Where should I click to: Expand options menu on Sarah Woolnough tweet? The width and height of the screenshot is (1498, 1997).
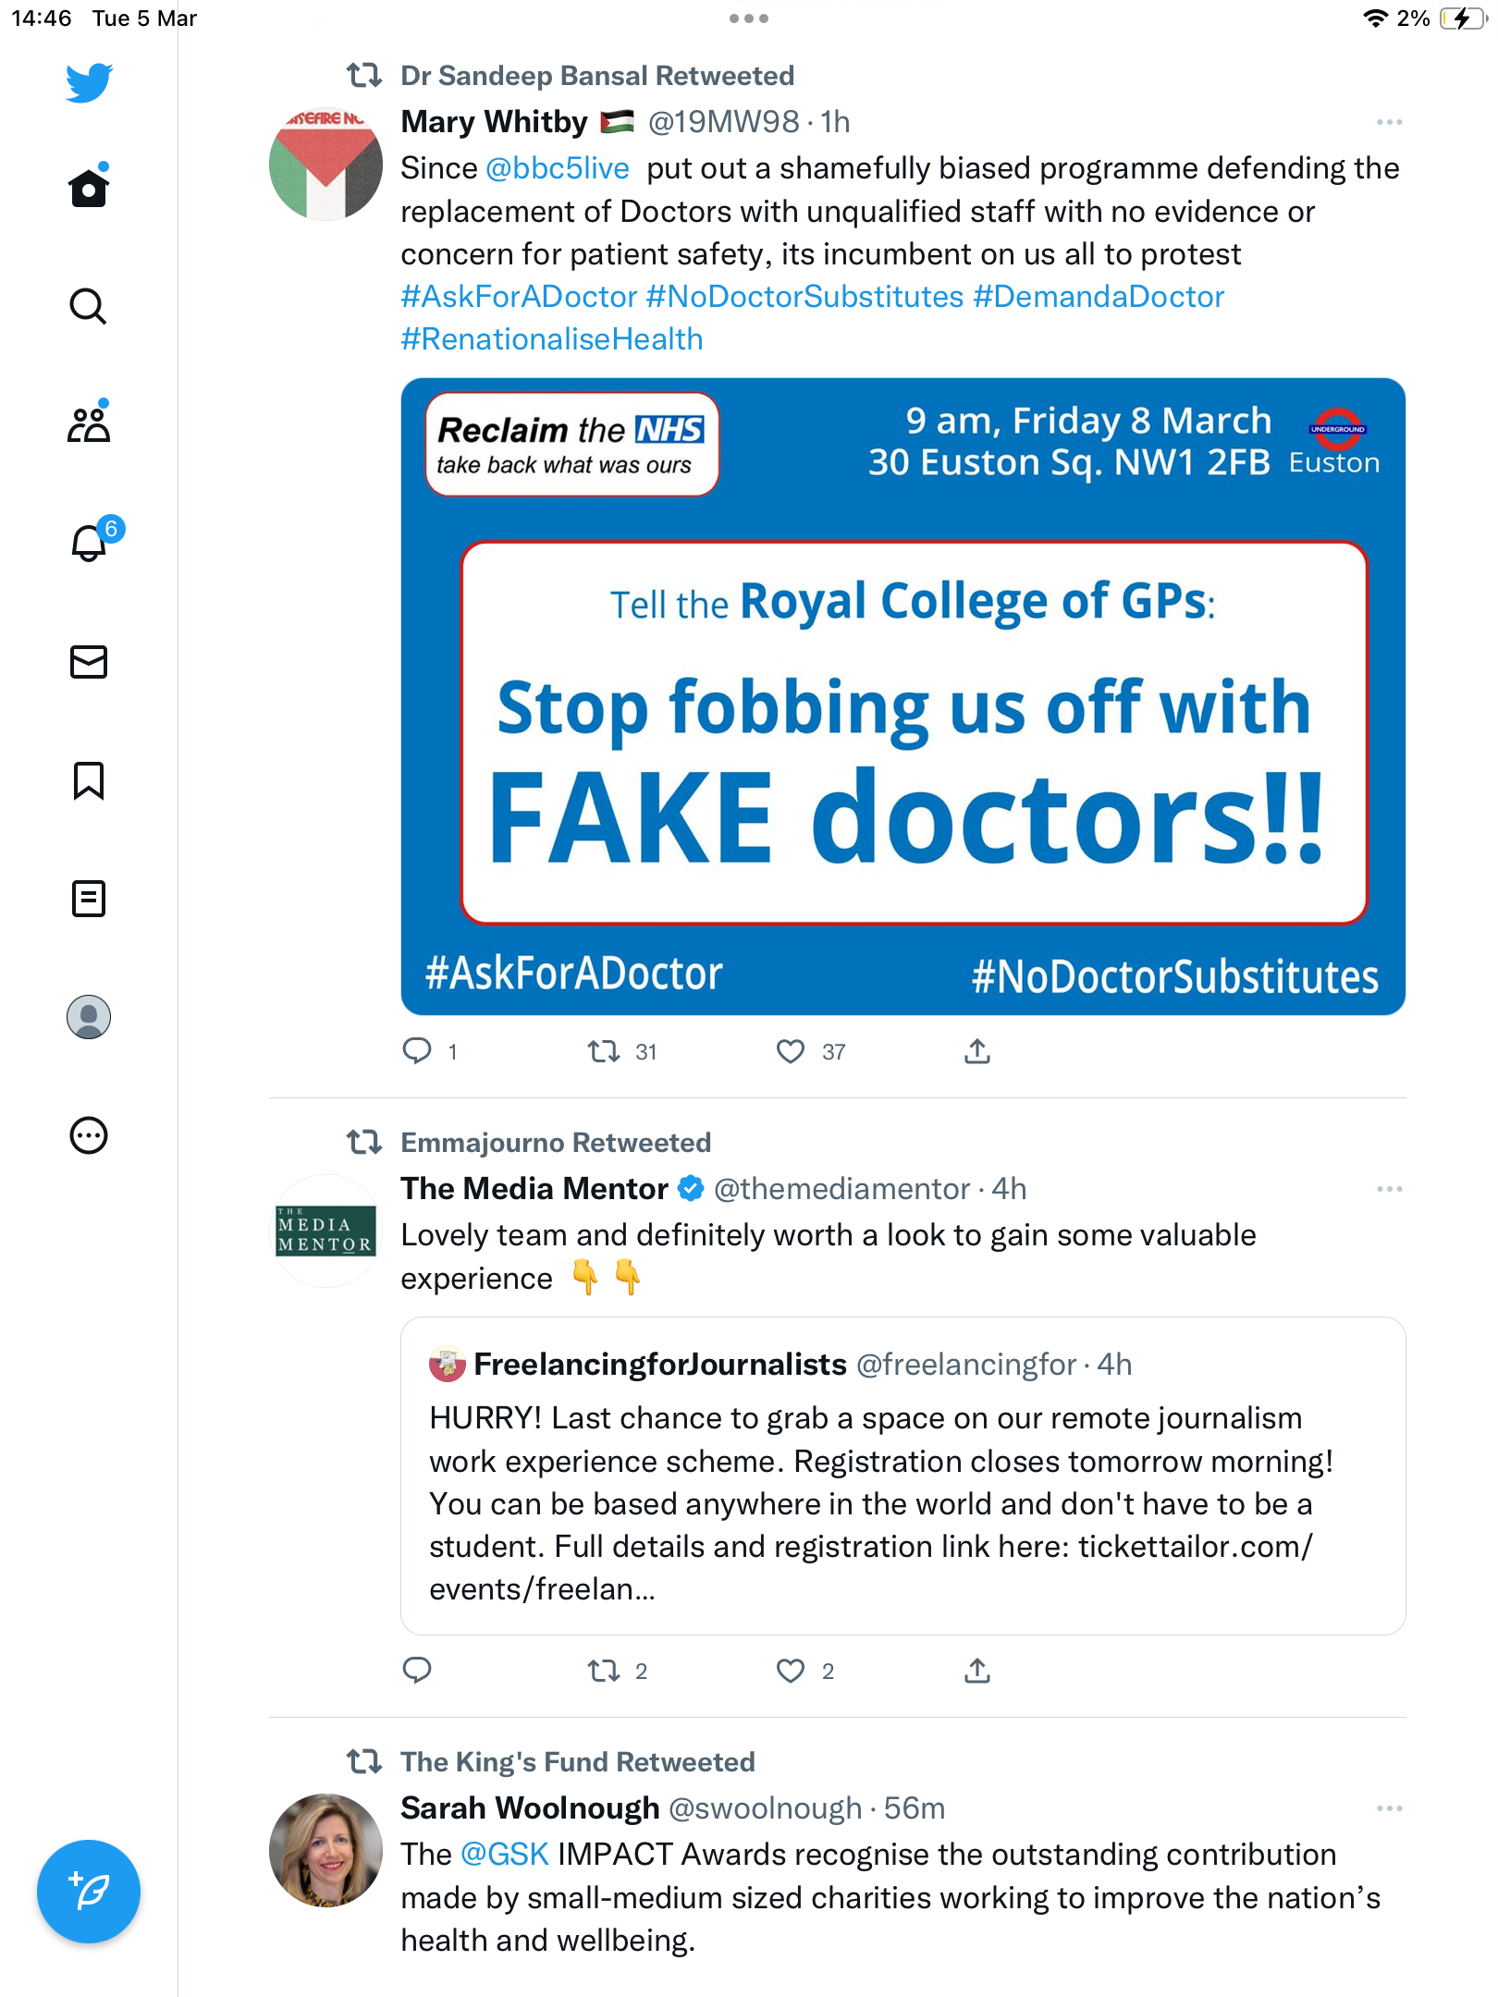pos(1389,1808)
